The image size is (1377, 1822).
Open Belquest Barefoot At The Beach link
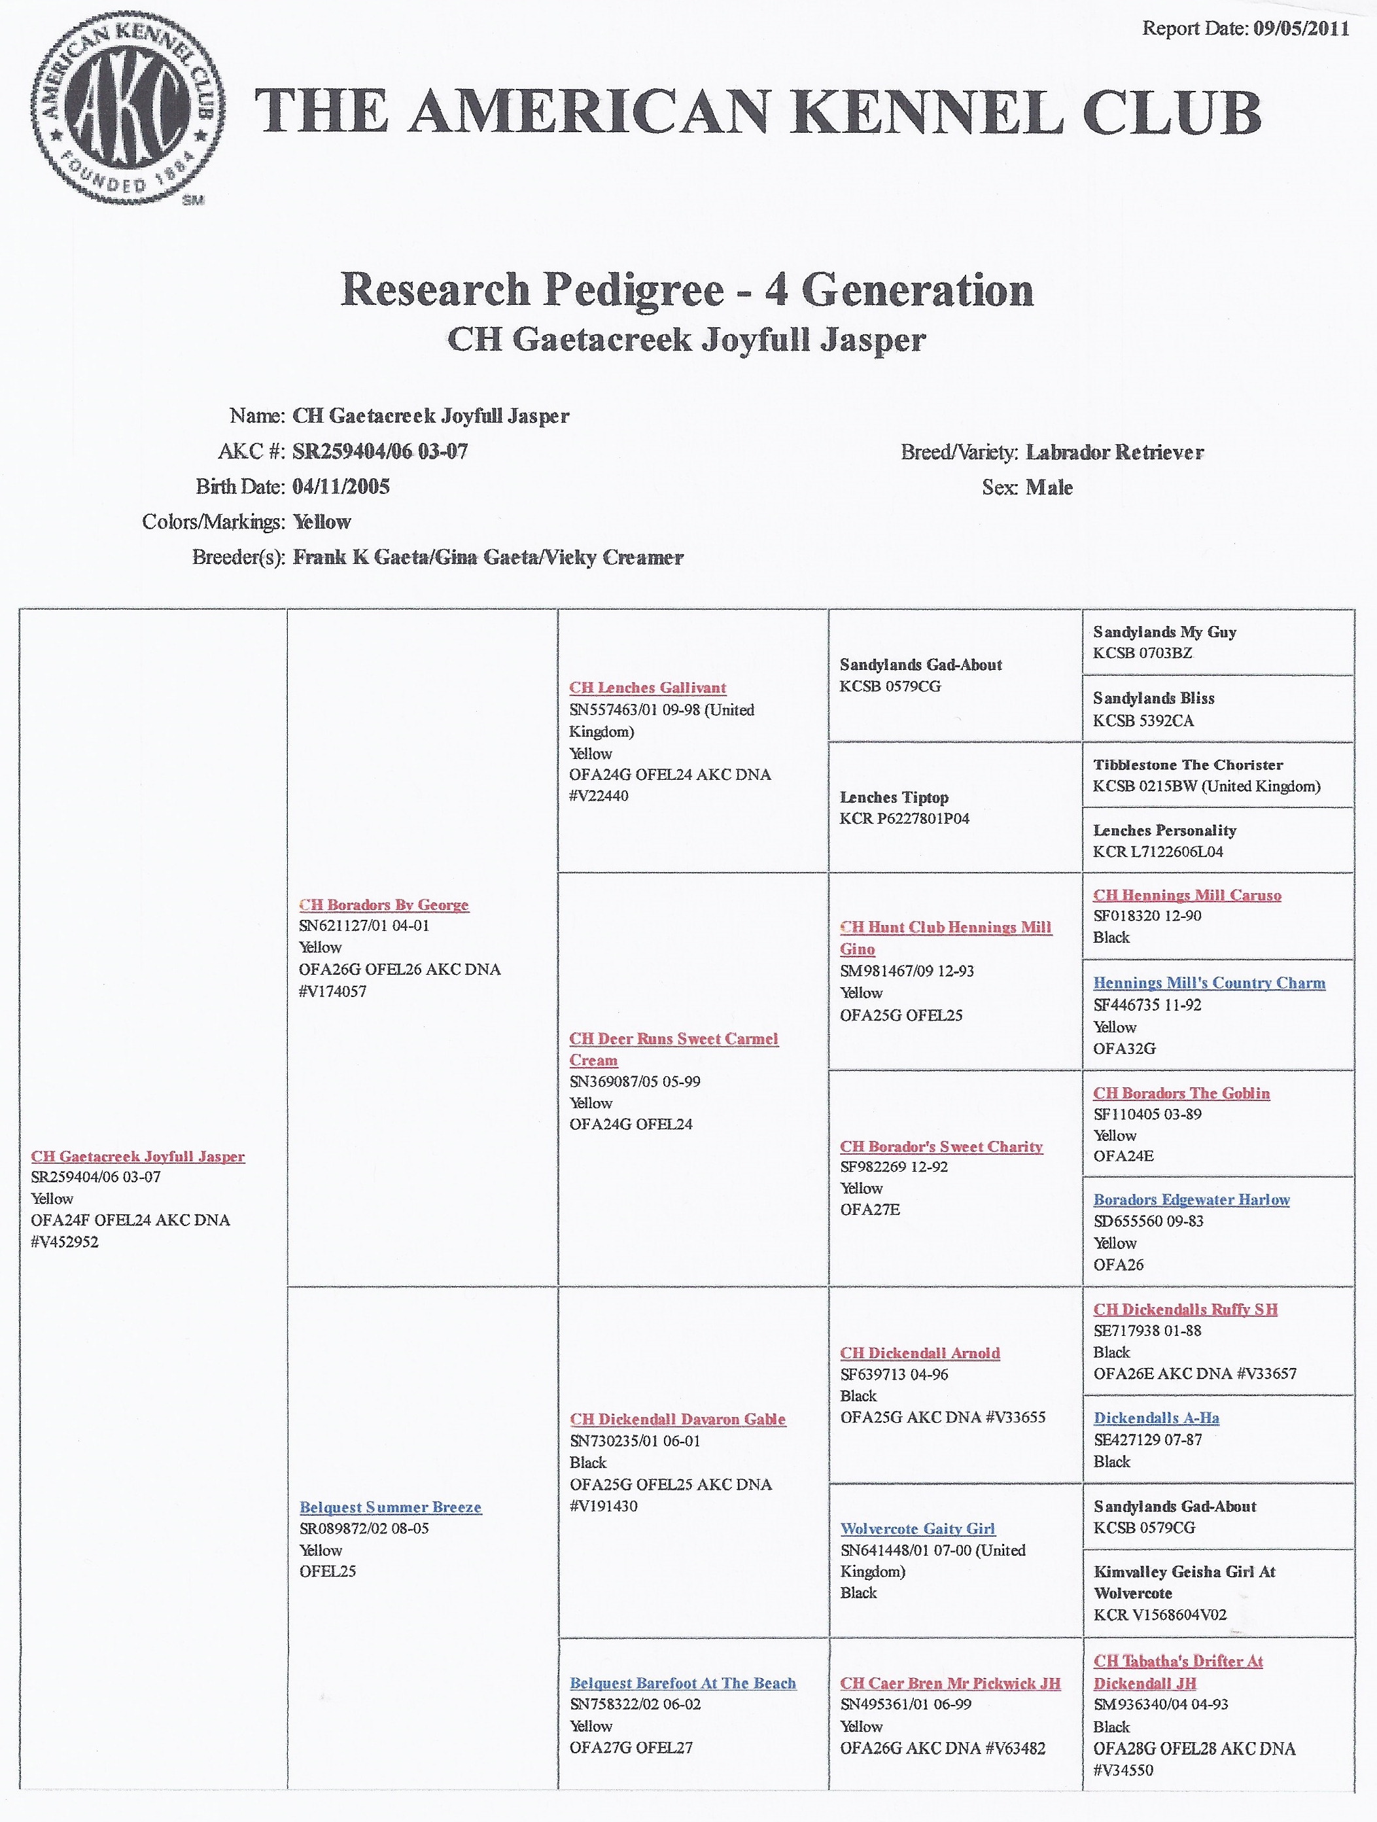[683, 1683]
